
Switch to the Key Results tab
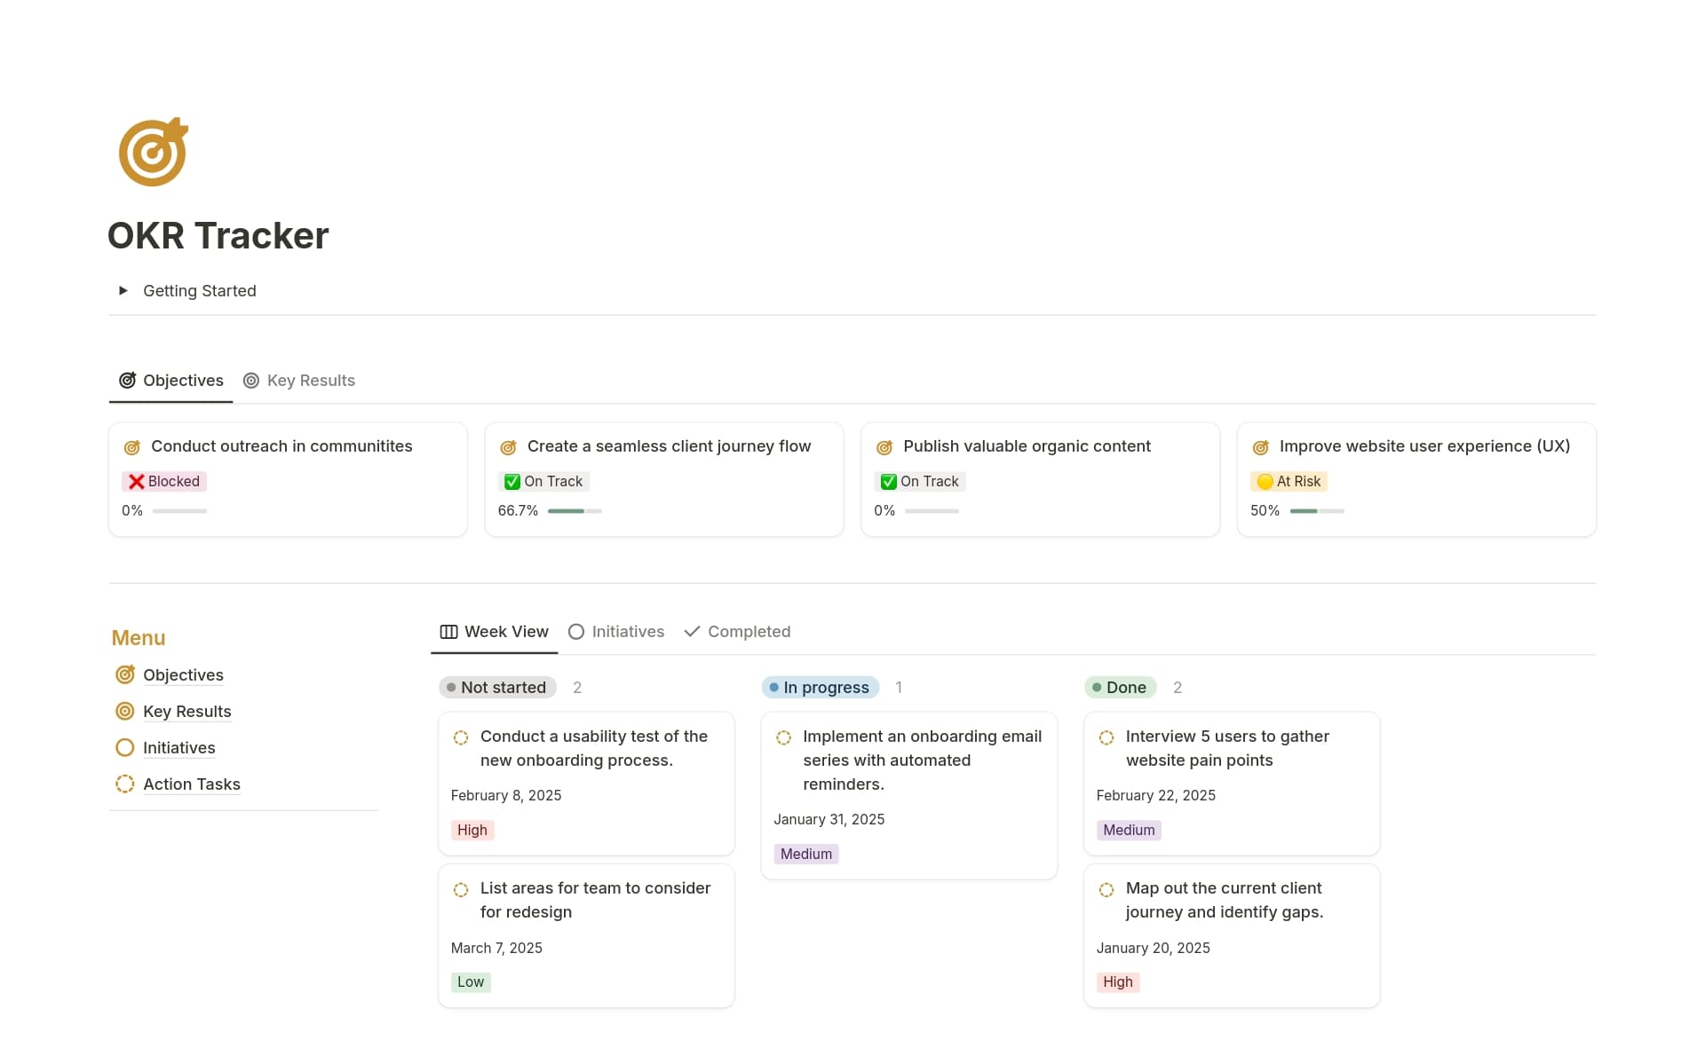pos(310,380)
